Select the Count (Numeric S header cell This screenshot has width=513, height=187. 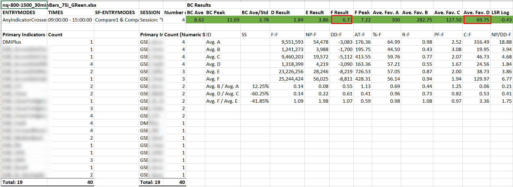[184, 35]
